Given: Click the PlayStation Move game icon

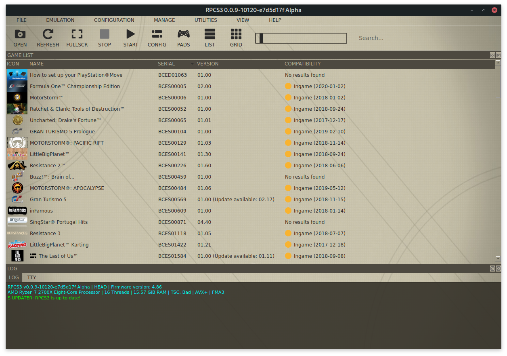Looking at the screenshot, I should tap(17, 75).
